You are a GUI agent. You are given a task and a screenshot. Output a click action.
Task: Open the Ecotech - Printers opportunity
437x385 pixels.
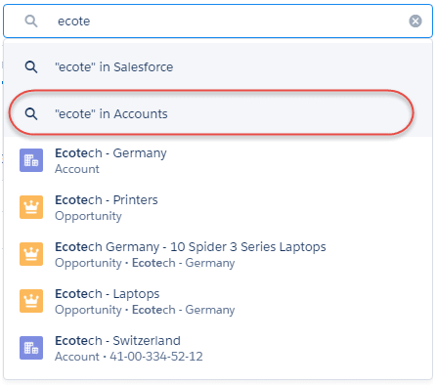218,207
